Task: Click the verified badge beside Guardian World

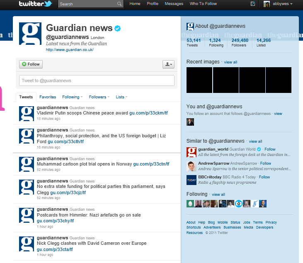Action: point(259,149)
